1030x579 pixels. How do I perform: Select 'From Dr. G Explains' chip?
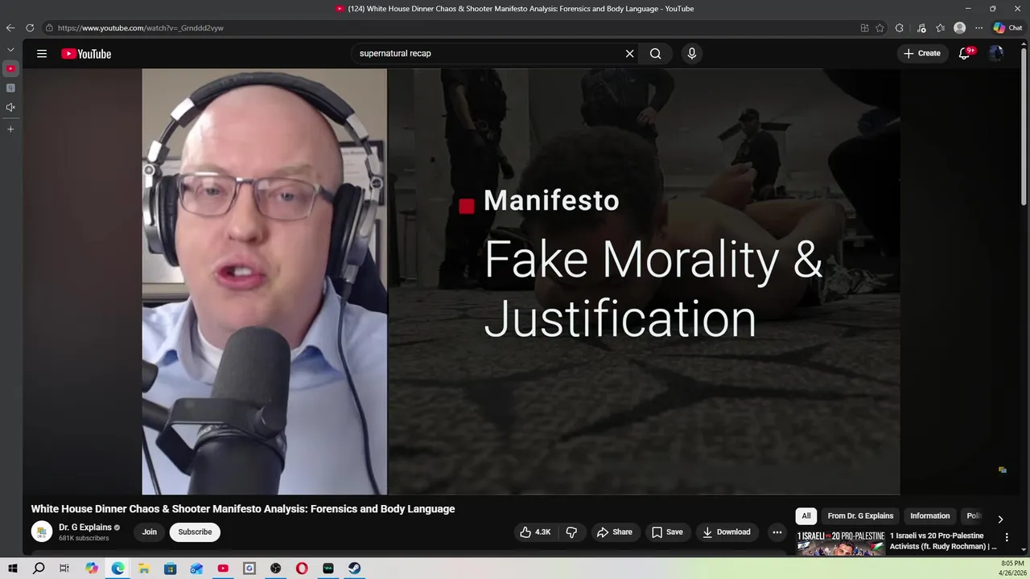860,516
